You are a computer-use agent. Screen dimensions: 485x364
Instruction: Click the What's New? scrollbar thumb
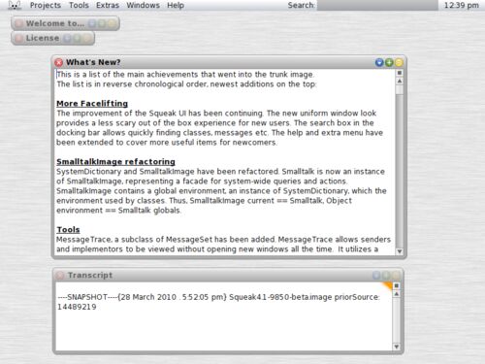(x=400, y=90)
